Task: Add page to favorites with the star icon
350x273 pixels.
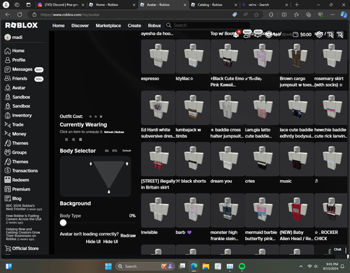Action: 256,15
